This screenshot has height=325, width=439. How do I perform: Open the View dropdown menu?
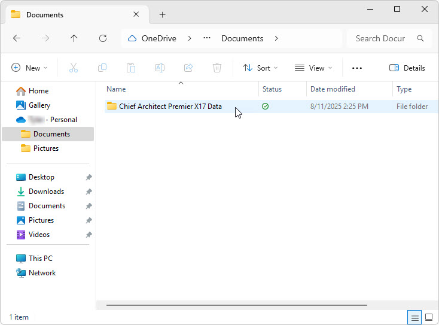point(313,68)
